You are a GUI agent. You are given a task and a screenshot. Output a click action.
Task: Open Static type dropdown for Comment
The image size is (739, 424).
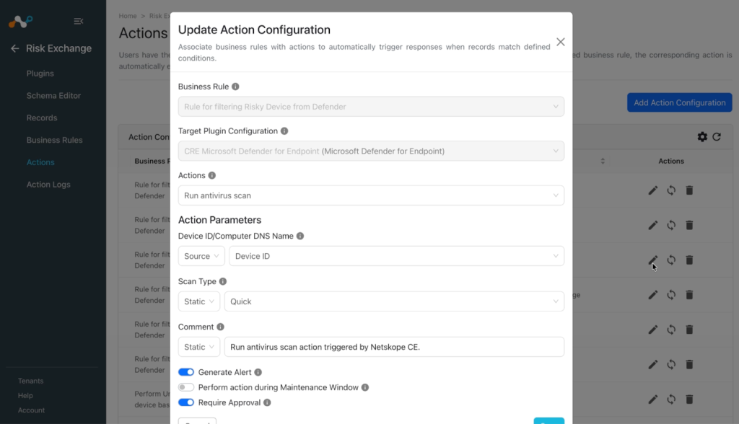point(199,348)
